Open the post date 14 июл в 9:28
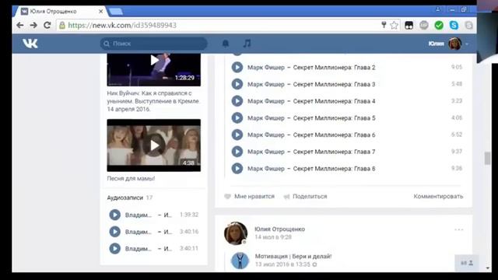Screen dimensions: 498x280 (273, 237)
